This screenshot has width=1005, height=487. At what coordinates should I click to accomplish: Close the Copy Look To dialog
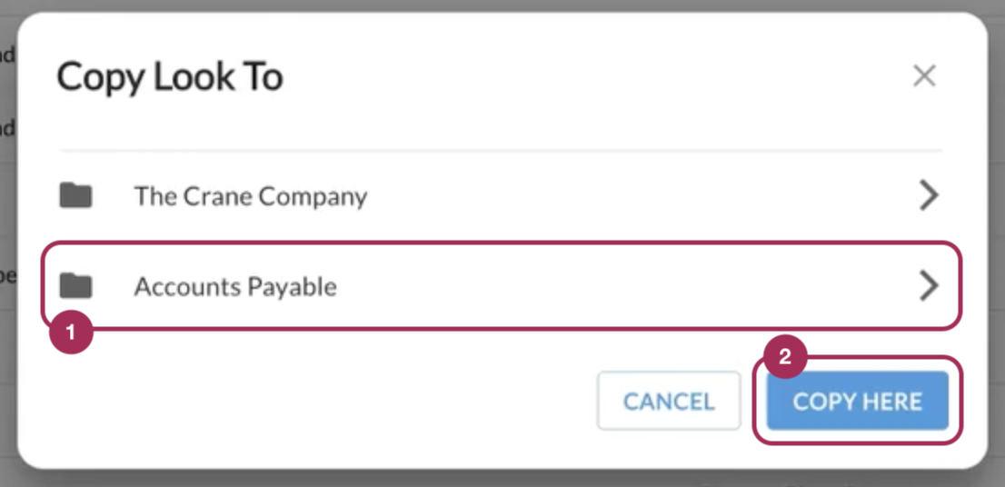924,76
